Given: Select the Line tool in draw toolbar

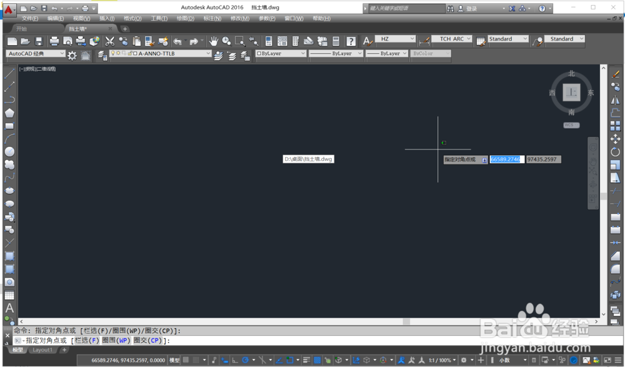Looking at the screenshot, I should click(x=9, y=73).
